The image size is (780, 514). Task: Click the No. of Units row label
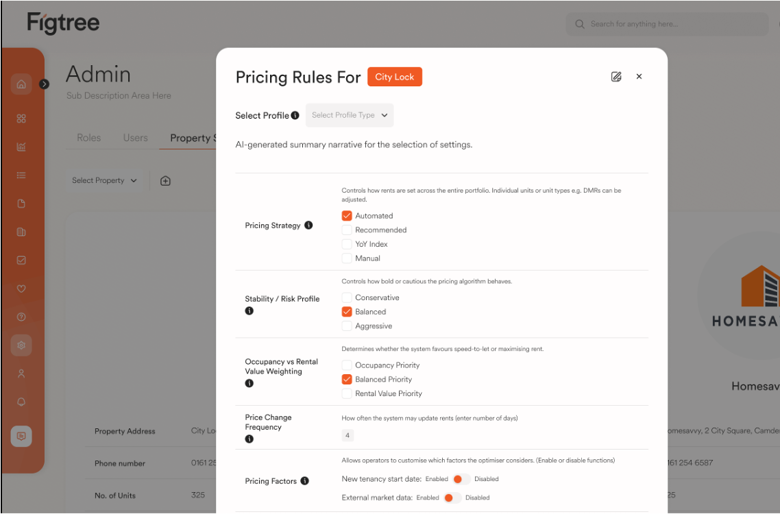pyautogui.click(x=115, y=495)
